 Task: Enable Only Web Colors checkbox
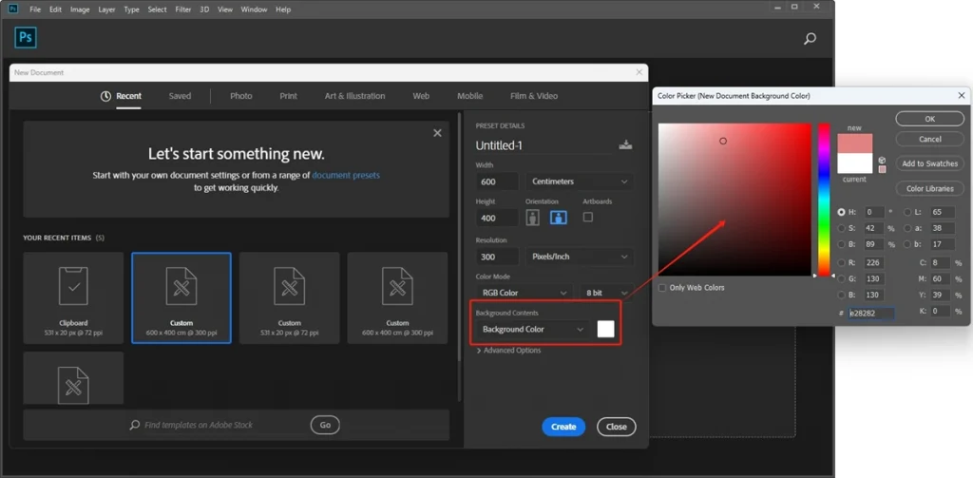point(662,288)
